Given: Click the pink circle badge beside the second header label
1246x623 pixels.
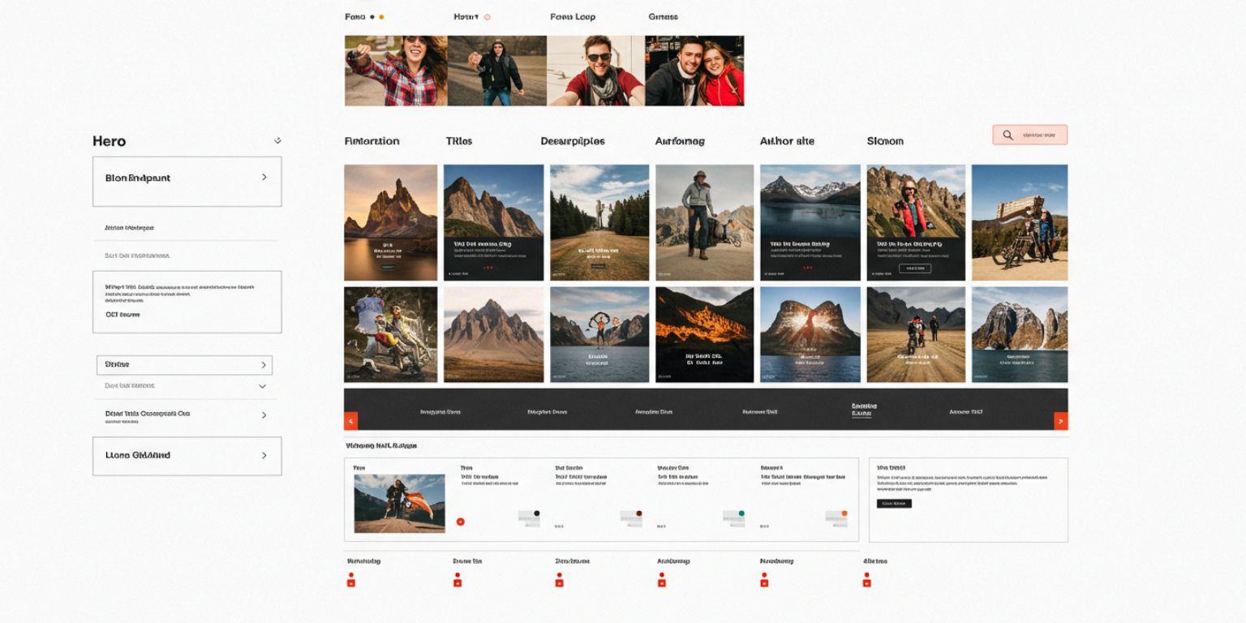Looking at the screenshot, I should 488,17.
